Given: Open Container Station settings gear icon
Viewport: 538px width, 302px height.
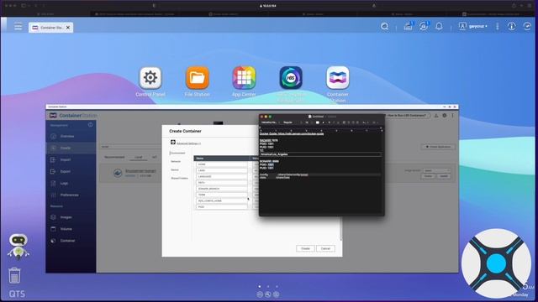Looking at the screenshot, I should [445, 116].
